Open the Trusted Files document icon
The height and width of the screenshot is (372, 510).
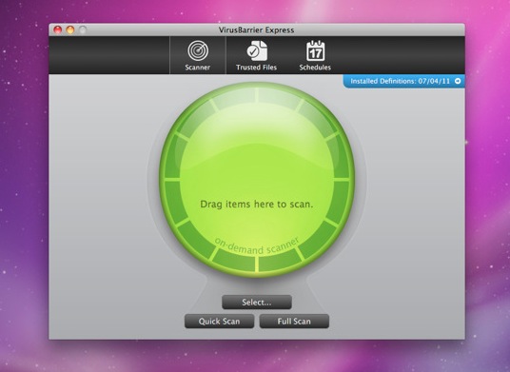coord(257,50)
